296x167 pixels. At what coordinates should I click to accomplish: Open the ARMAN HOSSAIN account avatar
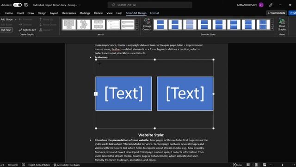pyautogui.click(x=261, y=5)
